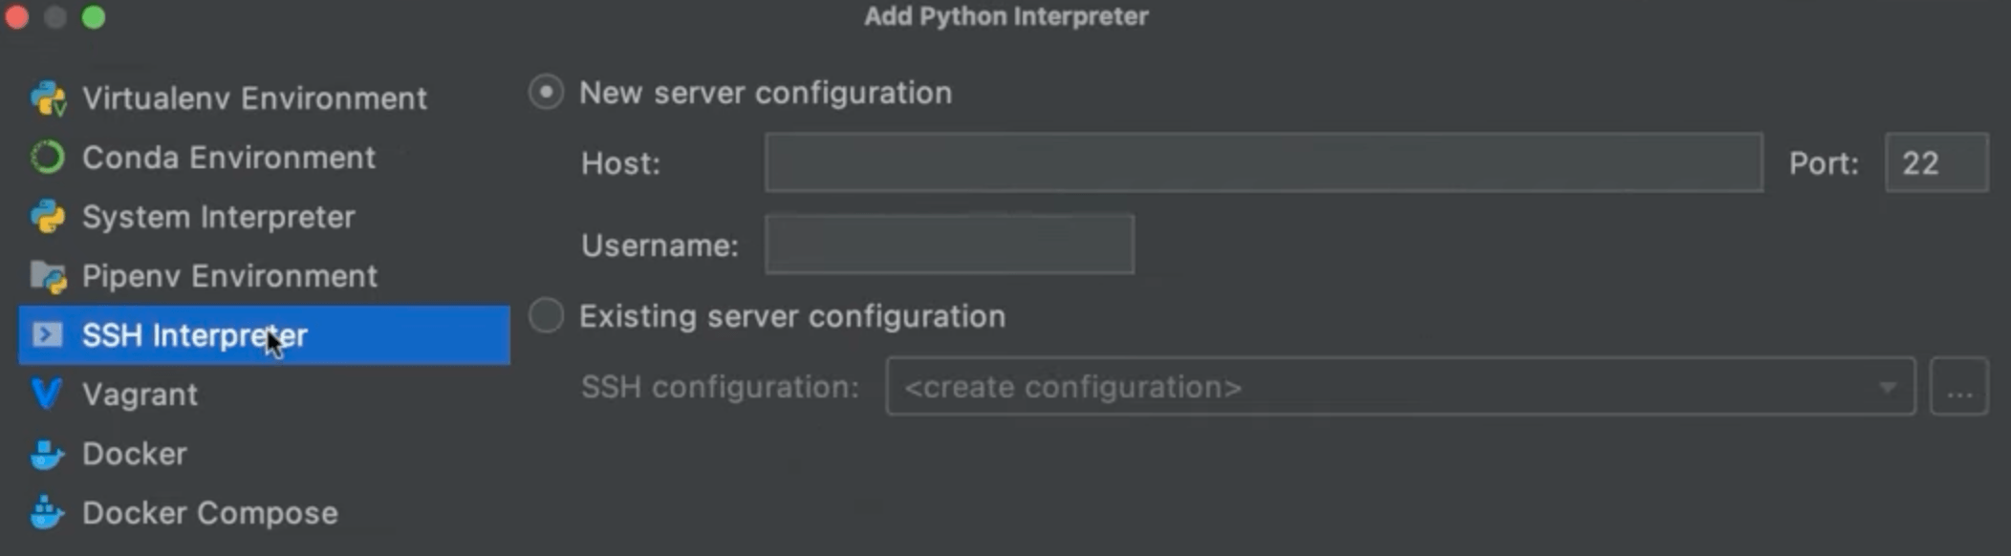
Task: Click the Conda Environment ring icon
Action: coord(48,158)
